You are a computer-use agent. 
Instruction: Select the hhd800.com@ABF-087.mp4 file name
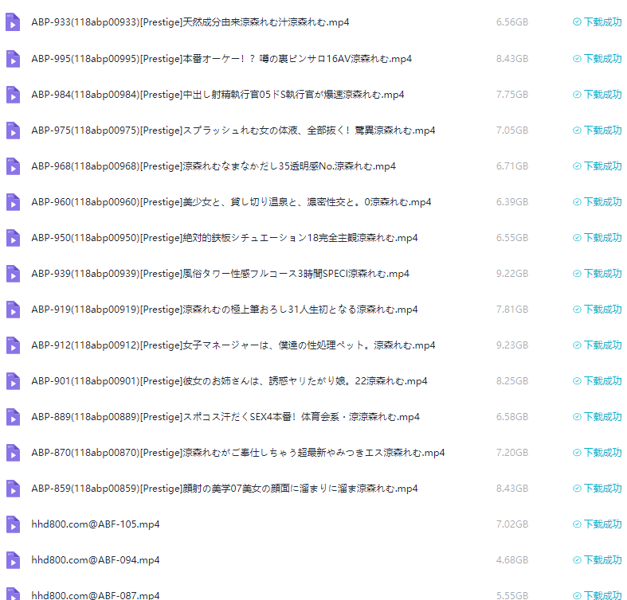click(x=96, y=595)
